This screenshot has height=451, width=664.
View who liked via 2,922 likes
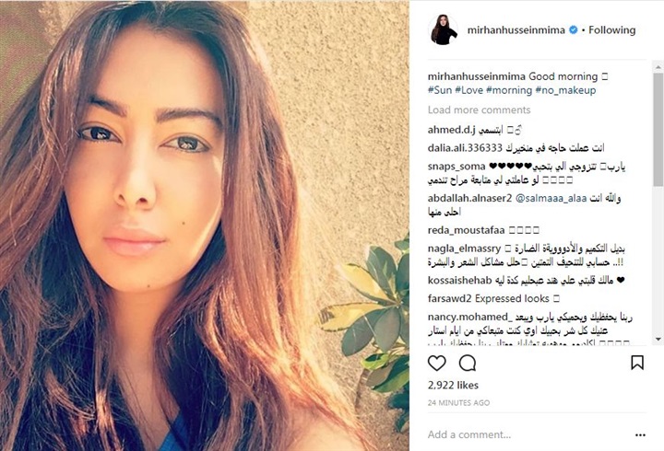453,385
